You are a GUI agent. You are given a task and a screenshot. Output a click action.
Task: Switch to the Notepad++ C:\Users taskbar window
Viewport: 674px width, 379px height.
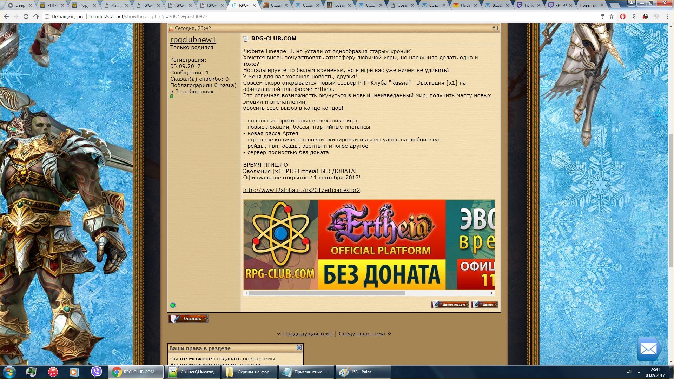coord(193,372)
